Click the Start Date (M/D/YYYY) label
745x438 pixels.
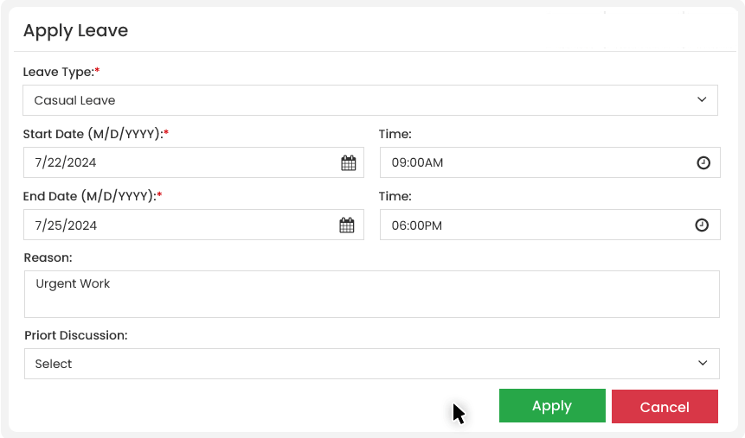93,134
